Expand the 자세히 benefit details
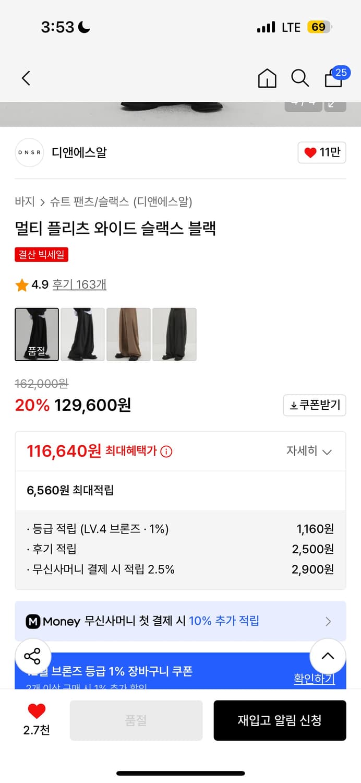Image resolution: width=361 pixels, height=783 pixels. tap(310, 451)
